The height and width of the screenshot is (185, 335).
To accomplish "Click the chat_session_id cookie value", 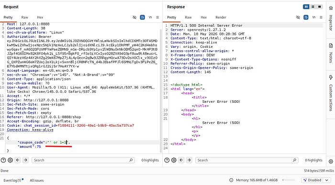I will 96,125.
